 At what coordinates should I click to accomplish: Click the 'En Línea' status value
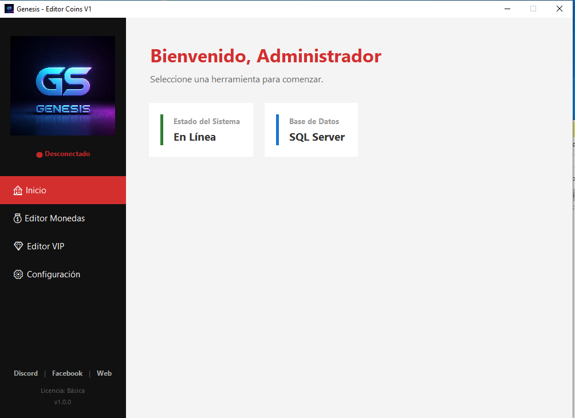[195, 137]
